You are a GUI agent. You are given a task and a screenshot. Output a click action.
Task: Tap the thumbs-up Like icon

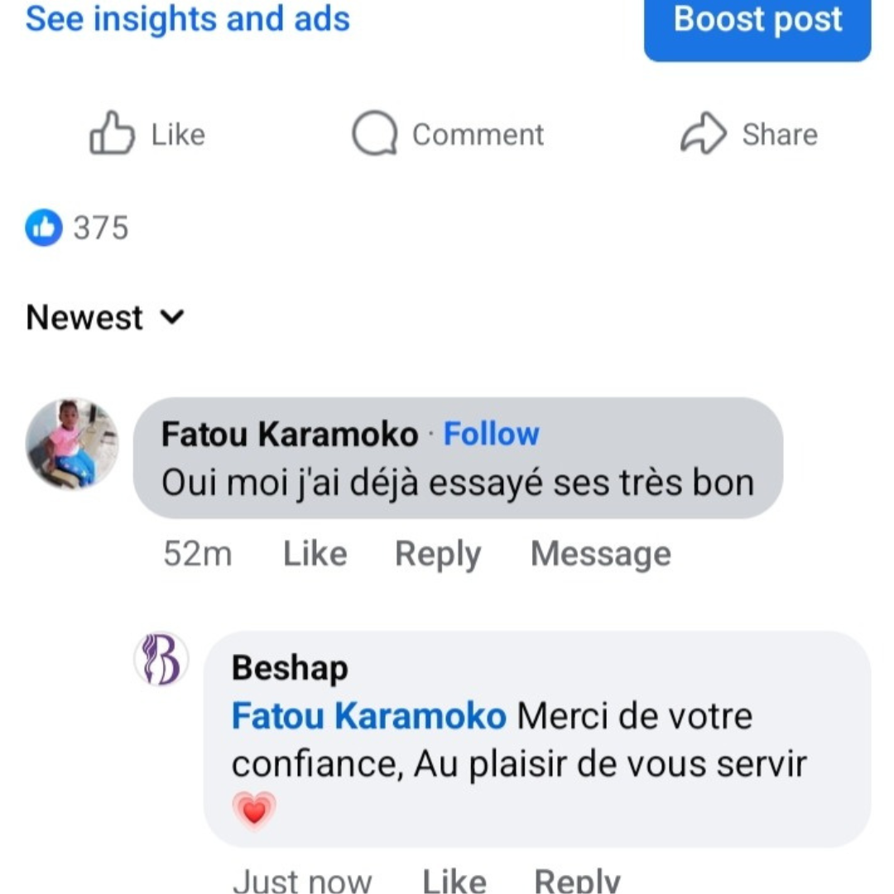pyautogui.click(x=112, y=135)
